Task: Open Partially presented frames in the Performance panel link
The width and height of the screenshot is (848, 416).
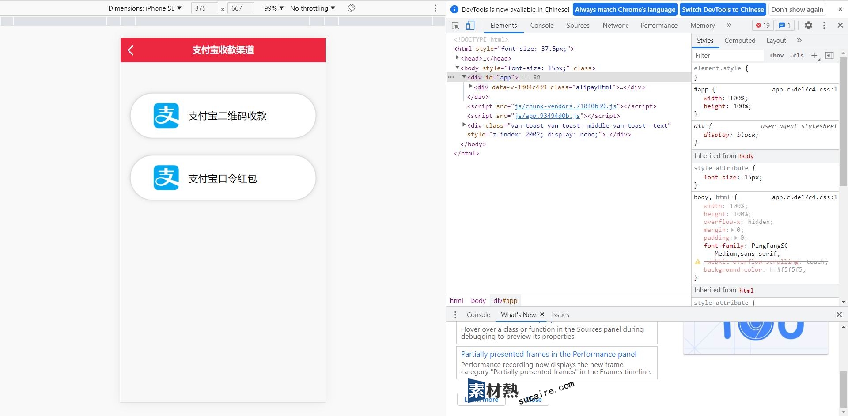Action: 549,354
